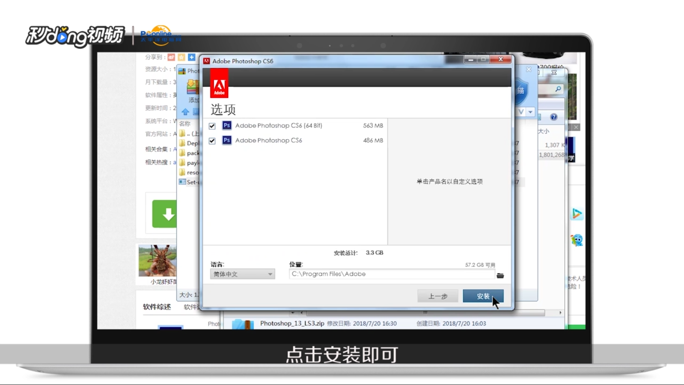This screenshot has width=684, height=385.
Task: Click the WinRAR up-folder blue arrow
Action: tap(185, 112)
